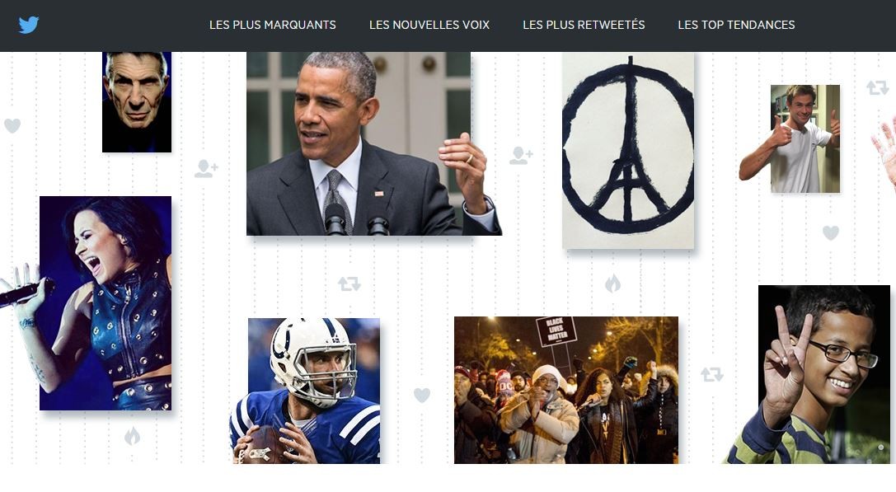Screen dimensions: 896x492
Task: Click the retweet icon below the Obama photo
Action: [x=349, y=283]
